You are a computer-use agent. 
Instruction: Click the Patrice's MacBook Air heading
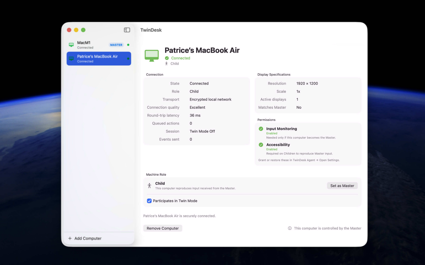[202, 50]
